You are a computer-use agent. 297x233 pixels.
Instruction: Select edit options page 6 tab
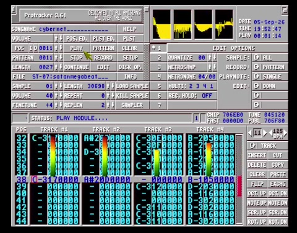(158, 96)
